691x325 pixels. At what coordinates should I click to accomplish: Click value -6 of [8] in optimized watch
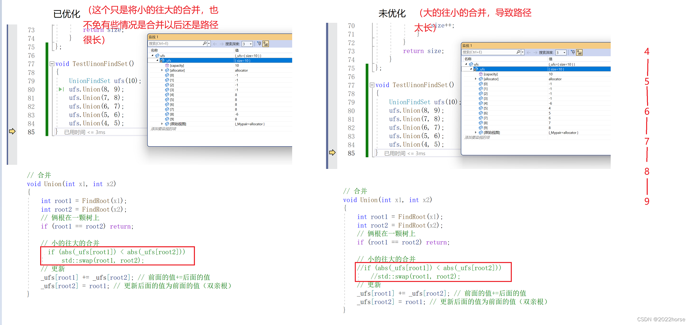click(237, 114)
